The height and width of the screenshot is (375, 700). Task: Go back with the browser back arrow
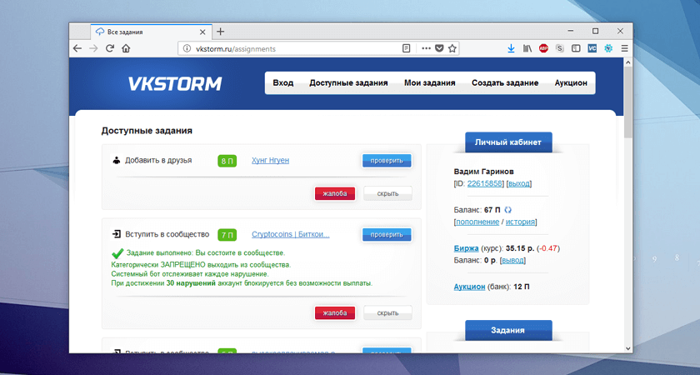click(x=77, y=48)
